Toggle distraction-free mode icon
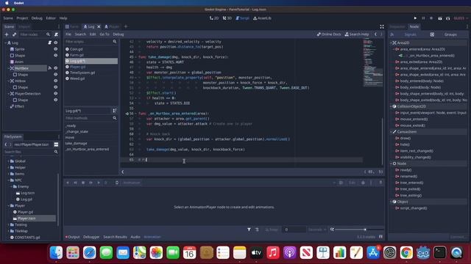The image size is (471, 264). [x=382, y=26]
